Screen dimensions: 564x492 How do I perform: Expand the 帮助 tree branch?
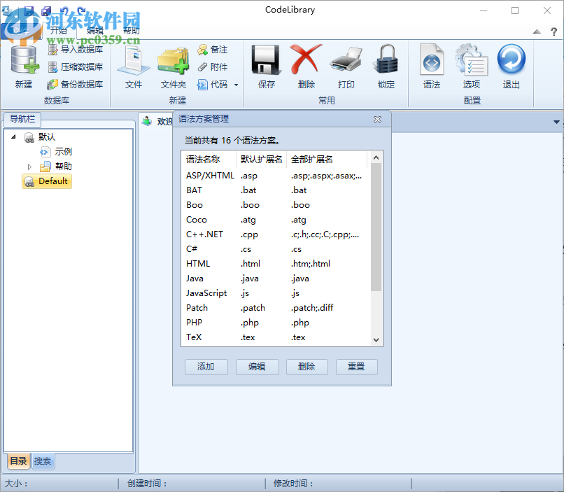(x=29, y=166)
